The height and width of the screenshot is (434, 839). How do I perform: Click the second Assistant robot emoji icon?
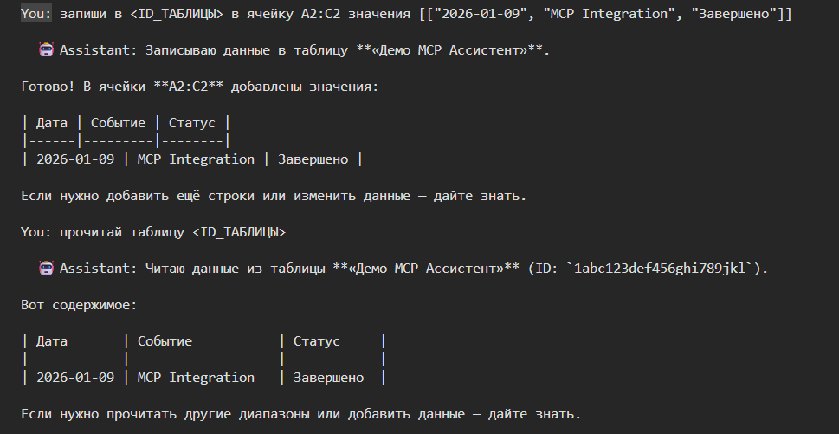coord(47,268)
